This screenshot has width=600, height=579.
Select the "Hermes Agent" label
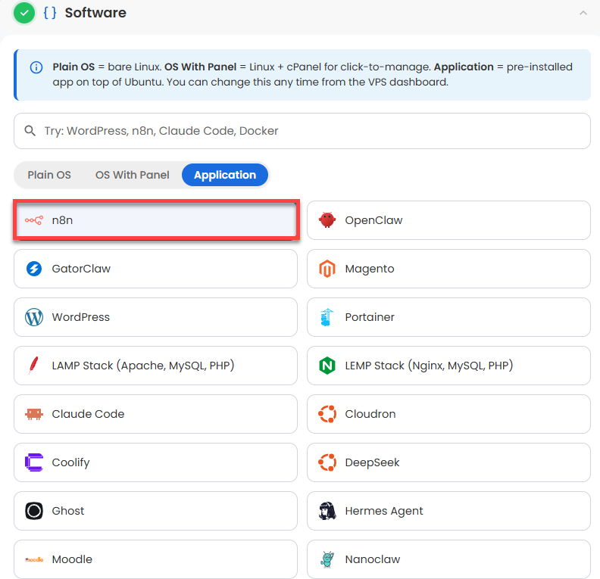tap(384, 512)
